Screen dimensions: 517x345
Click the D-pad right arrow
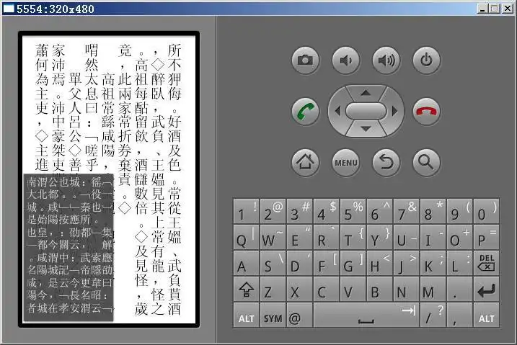click(x=394, y=111)
